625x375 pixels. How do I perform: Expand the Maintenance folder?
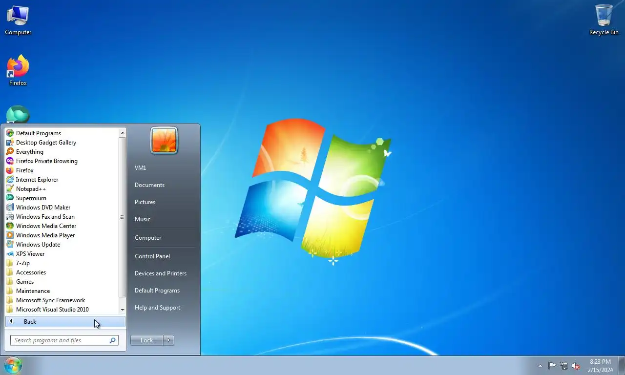[x=33, y=291]
